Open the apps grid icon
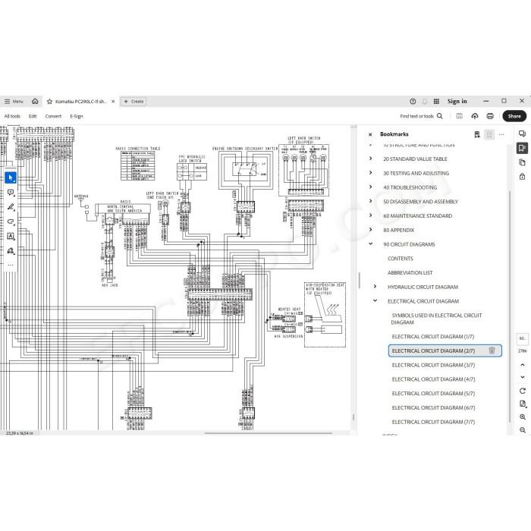The height and width of the screenshot is (531, 531). 436,101
